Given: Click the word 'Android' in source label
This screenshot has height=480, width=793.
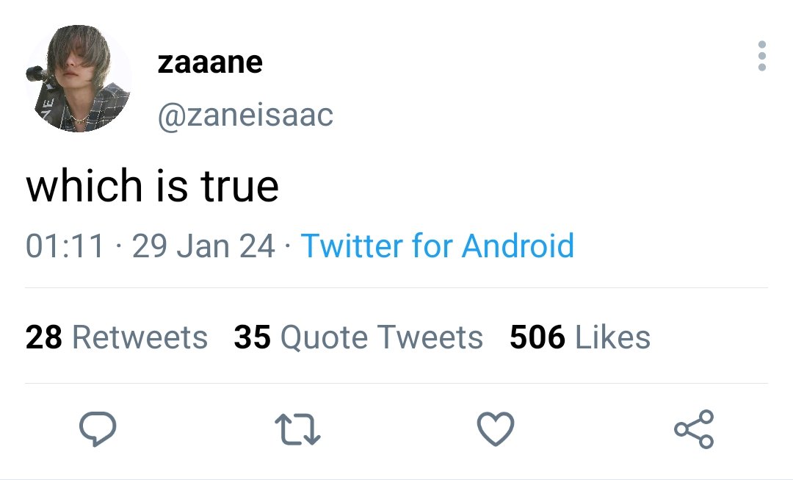Looking at the screenshot, I should coord(518,246).
